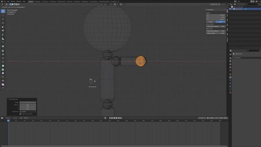Select the Shear tool
261x147 pixels.
pos(3,85)
